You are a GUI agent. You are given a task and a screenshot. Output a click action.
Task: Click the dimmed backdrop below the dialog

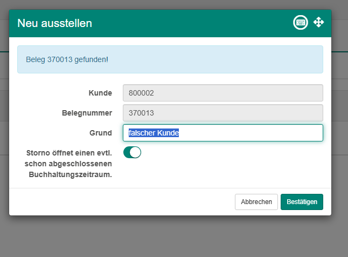click(172, 238)
